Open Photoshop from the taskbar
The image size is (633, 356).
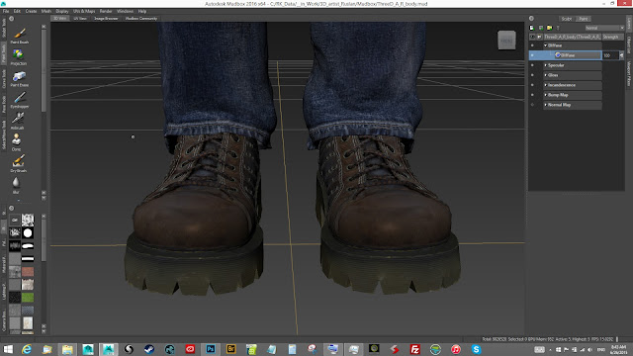pos(211,349)
